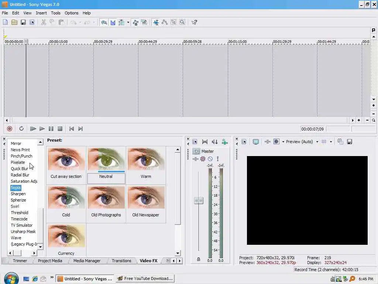The height and width of the screenshot is (284, 378).
Task: Select the Selection Edit tool
Action: point(173,23)
